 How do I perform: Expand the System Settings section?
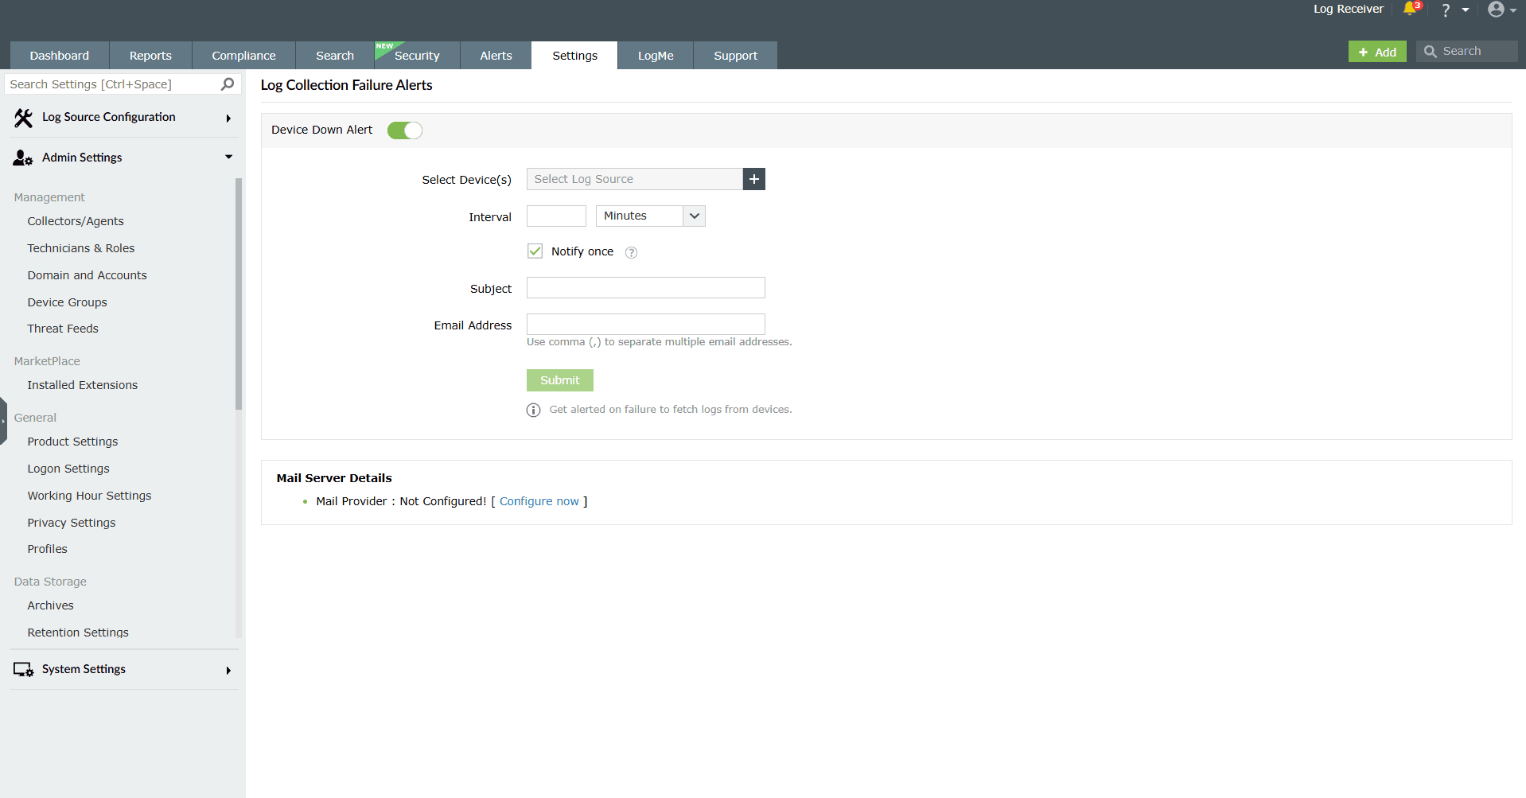tap(228, 670)
